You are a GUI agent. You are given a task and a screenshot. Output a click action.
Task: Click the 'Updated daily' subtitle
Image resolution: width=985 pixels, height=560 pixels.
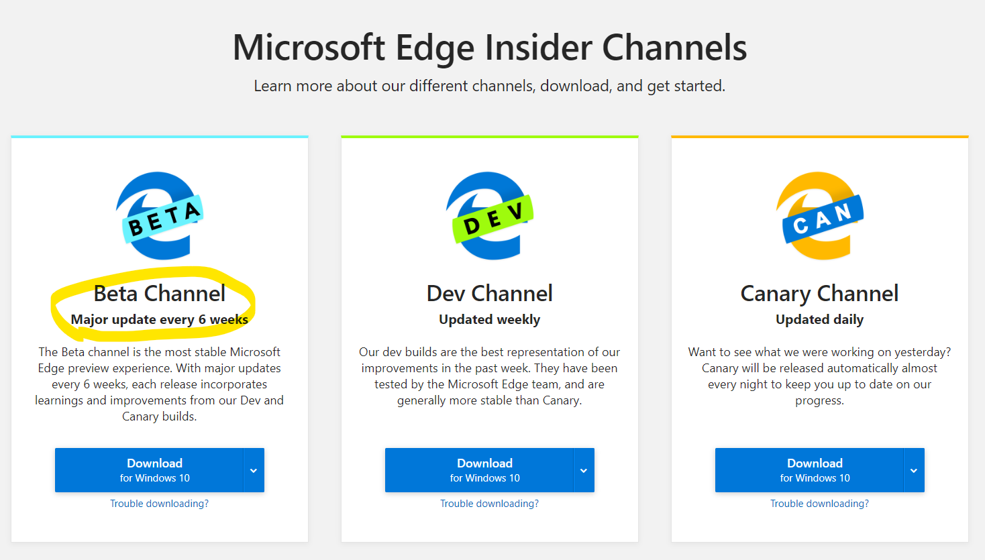pos(820,320)
